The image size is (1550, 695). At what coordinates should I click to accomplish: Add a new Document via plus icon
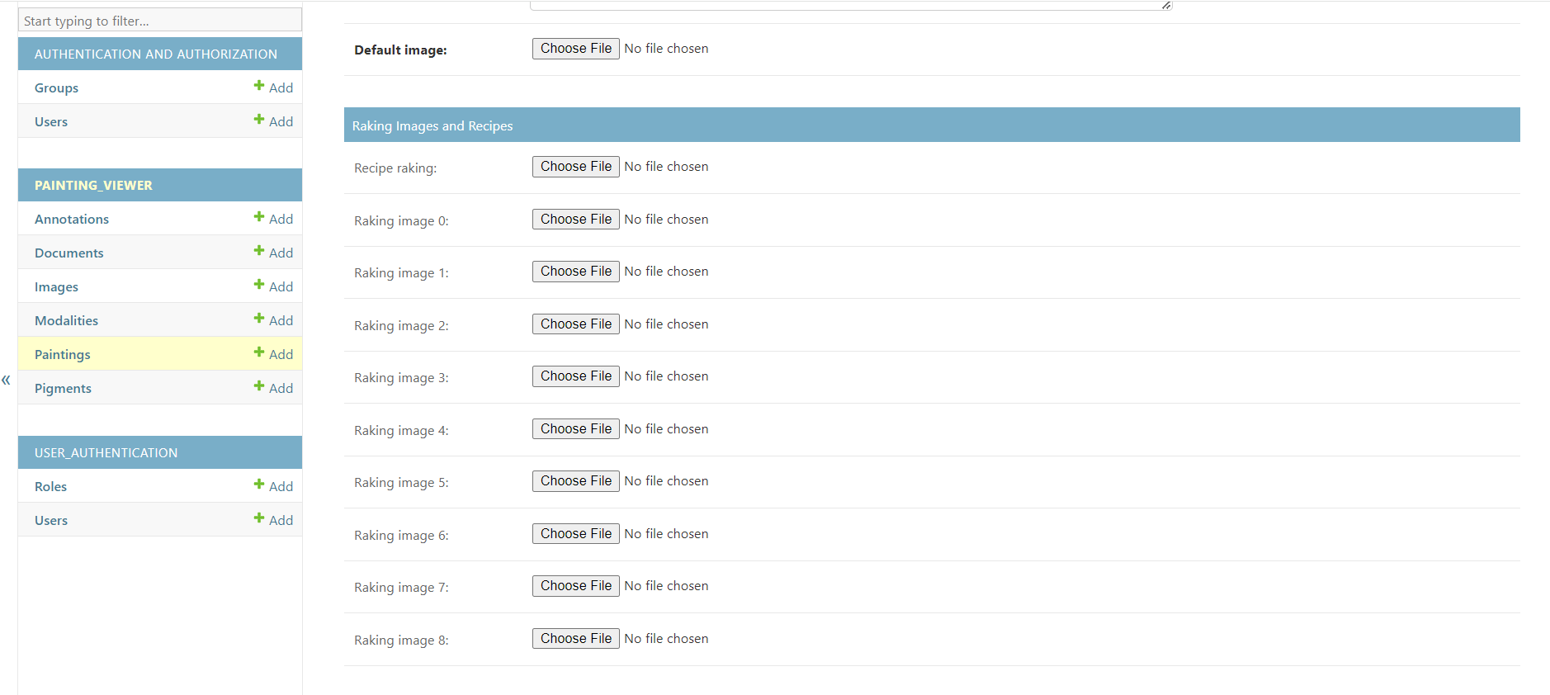point(259,251)
